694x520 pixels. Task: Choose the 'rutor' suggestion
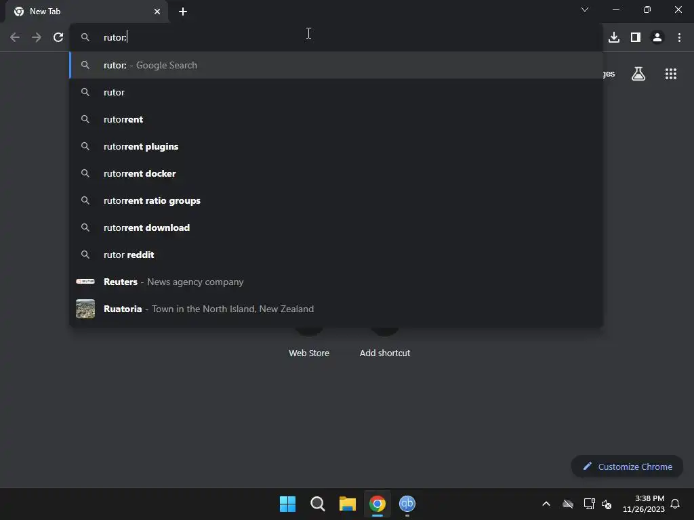click(336, 92)
